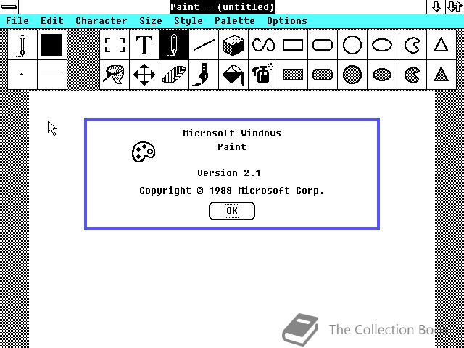464x348 pixels.
Task: Open the Palette menu
Action: point(235,21)
